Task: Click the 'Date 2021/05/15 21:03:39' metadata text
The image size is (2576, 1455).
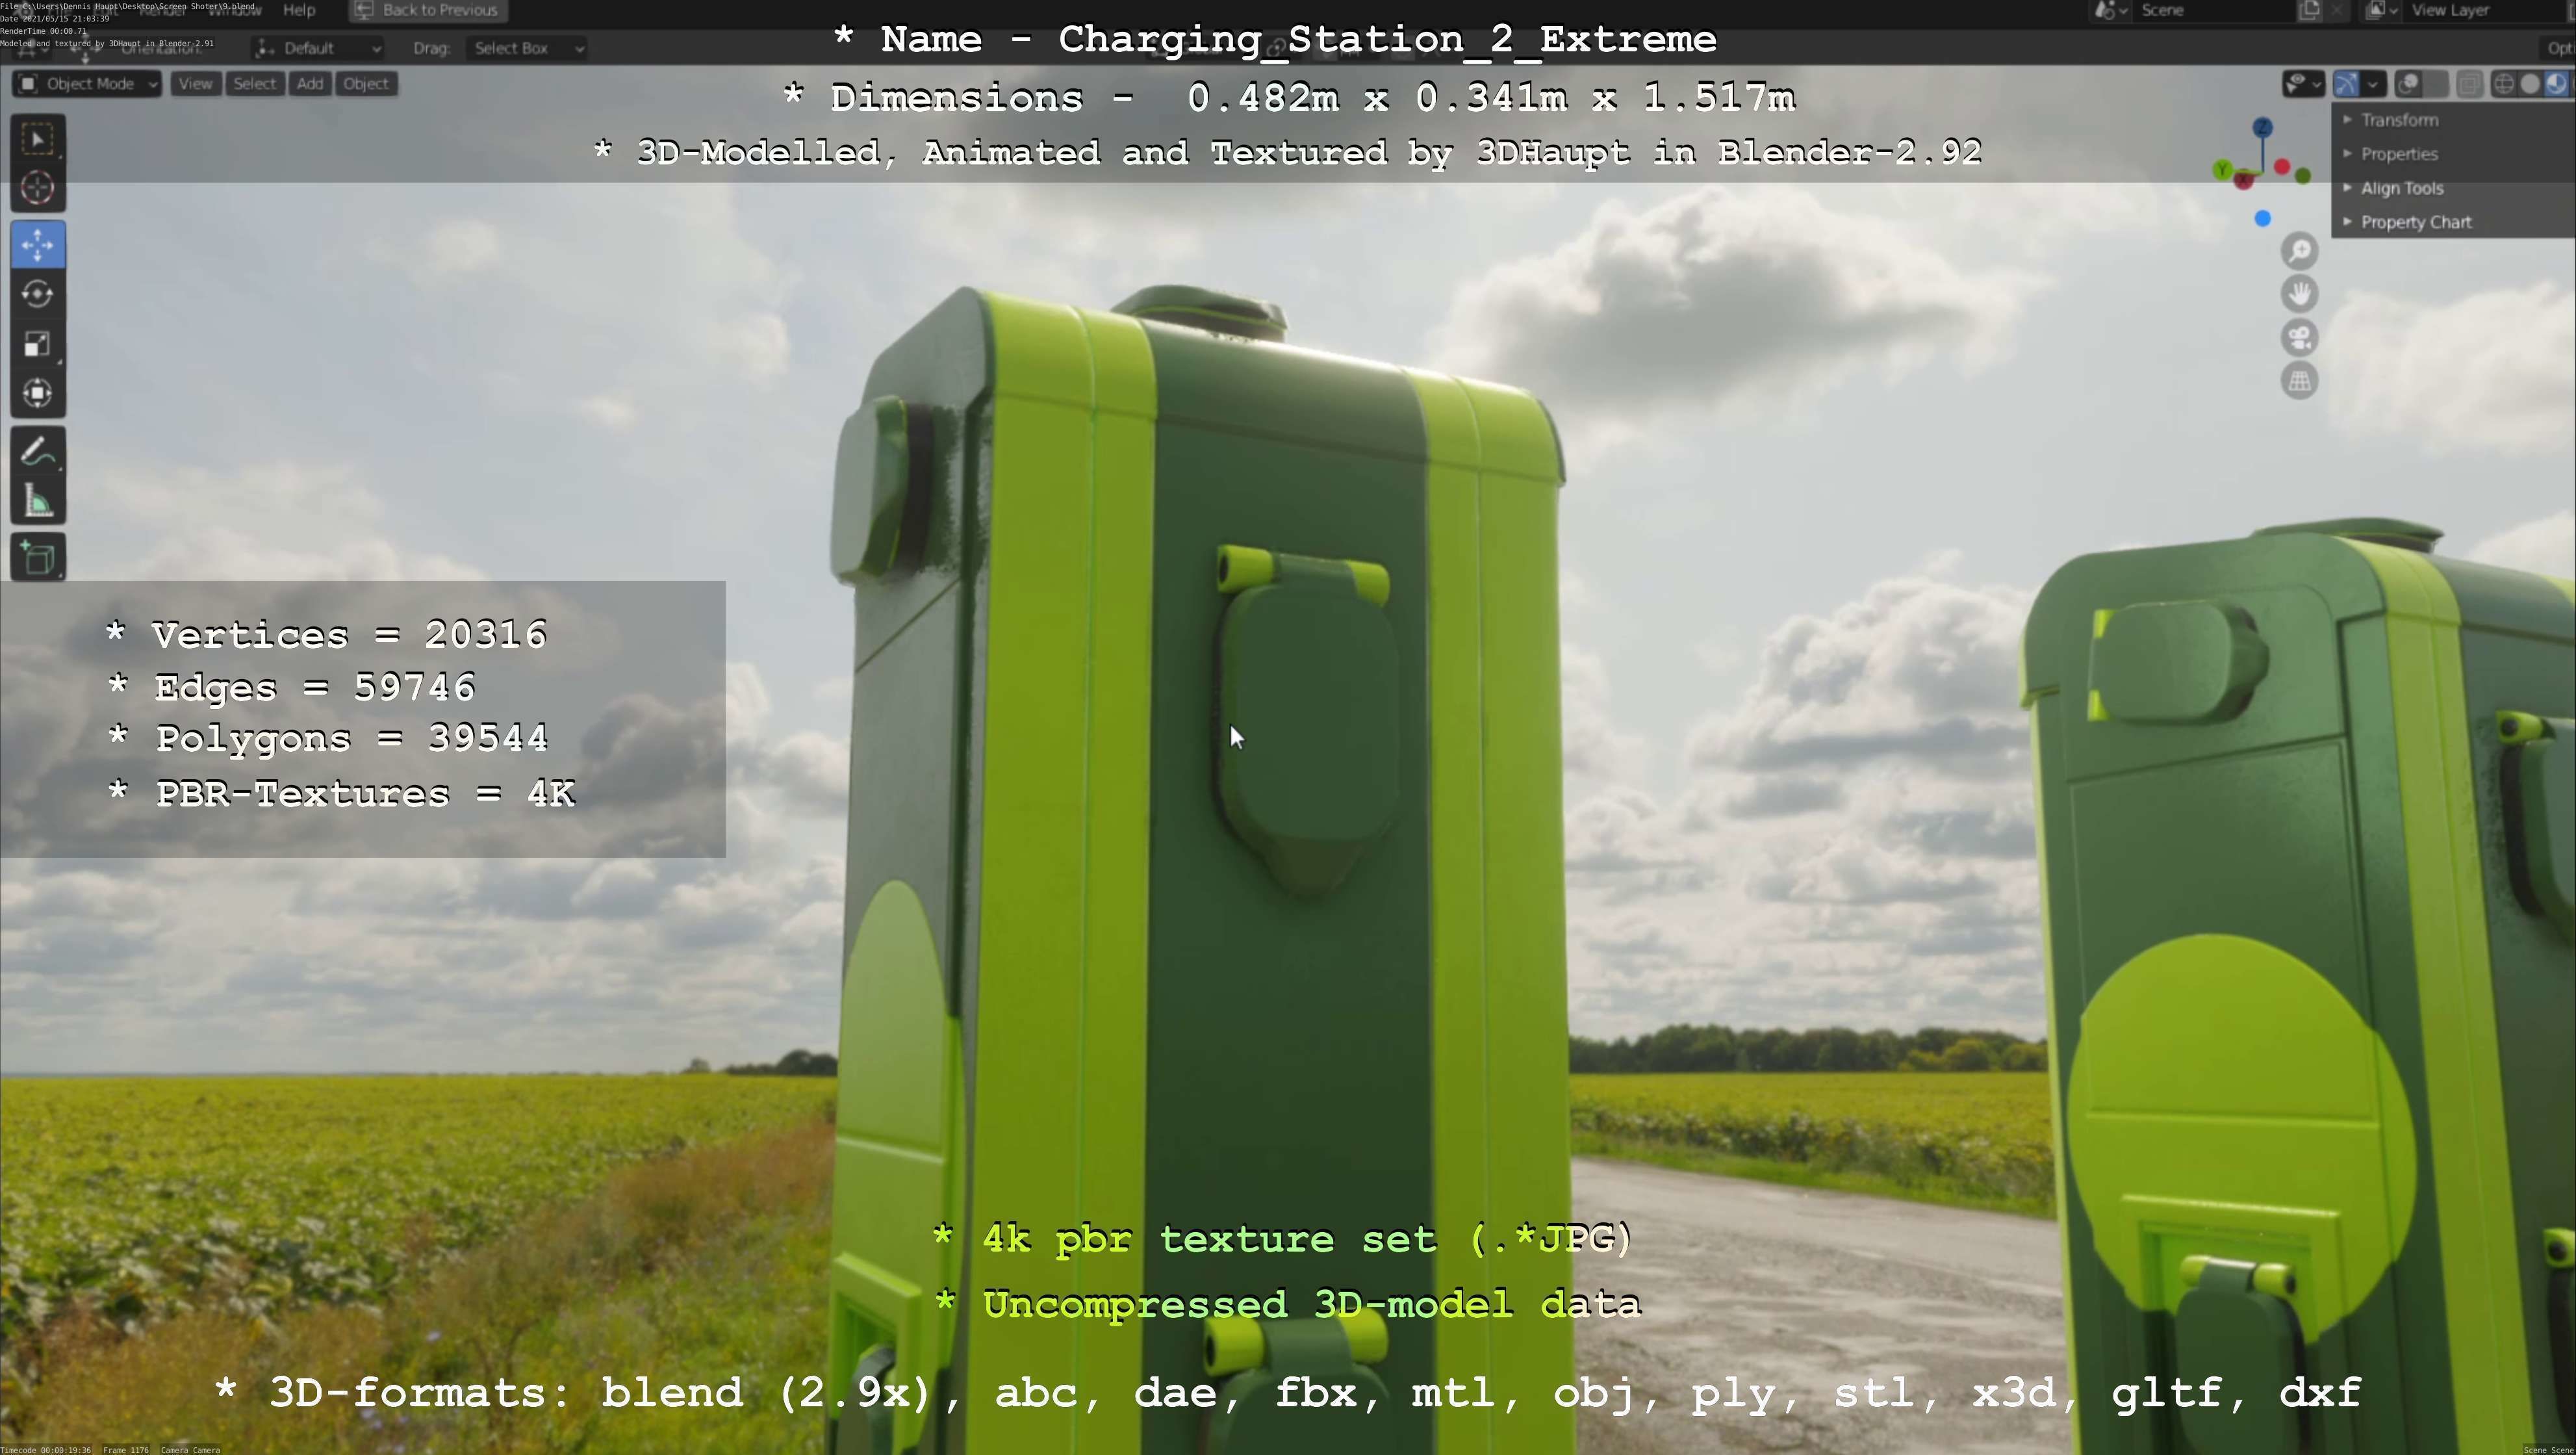Action: coord(55,19)
